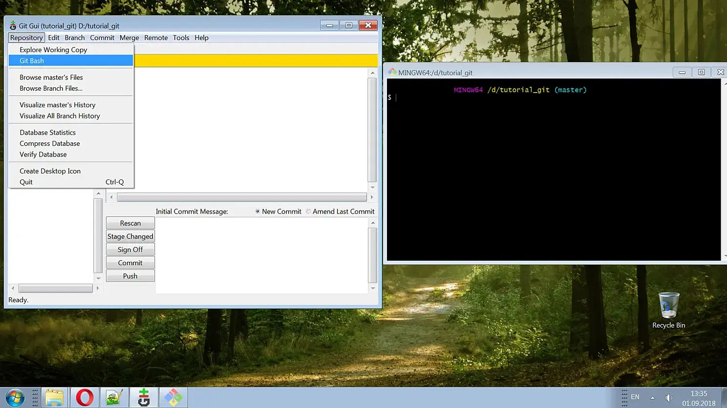Click the file list horizontal scrollbar
The image size is (727, 408).
pyautogui.click(x=55, y=289)
